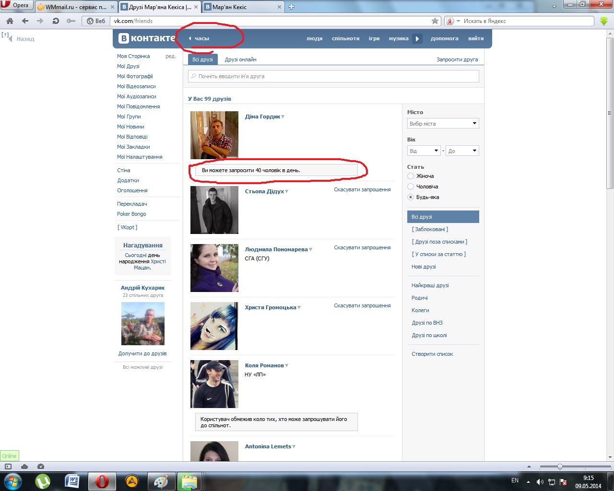The width and height of the screenshot is (614, 491).
Task: Reload the page with the refresh icon
Action: click(56, 21)
